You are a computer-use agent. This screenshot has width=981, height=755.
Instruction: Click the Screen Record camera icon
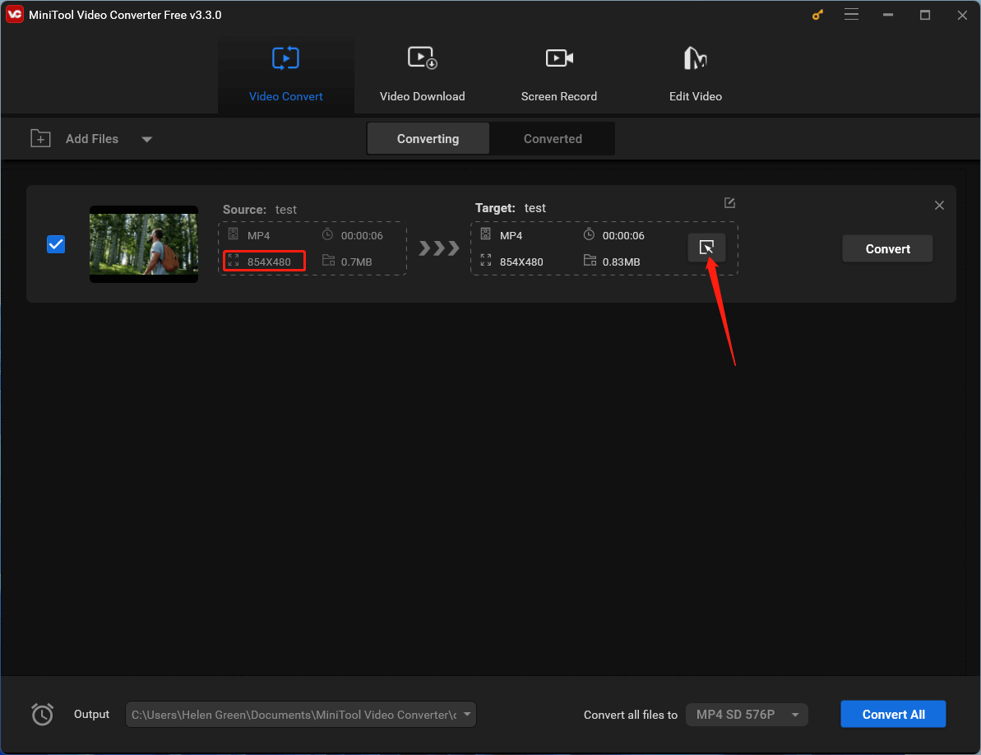coord(559,58)
